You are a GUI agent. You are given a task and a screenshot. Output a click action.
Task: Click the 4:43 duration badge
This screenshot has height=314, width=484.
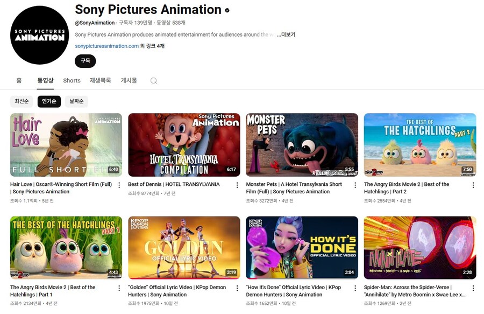[x=113, y=273]
